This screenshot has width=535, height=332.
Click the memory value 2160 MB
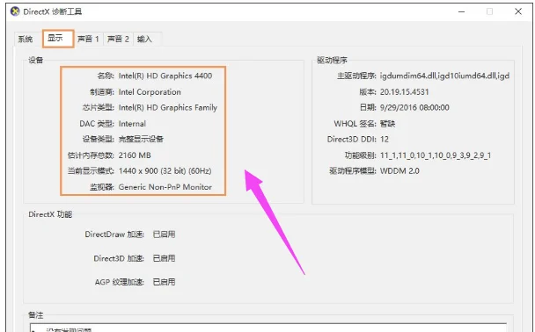[x=135, y=155]
